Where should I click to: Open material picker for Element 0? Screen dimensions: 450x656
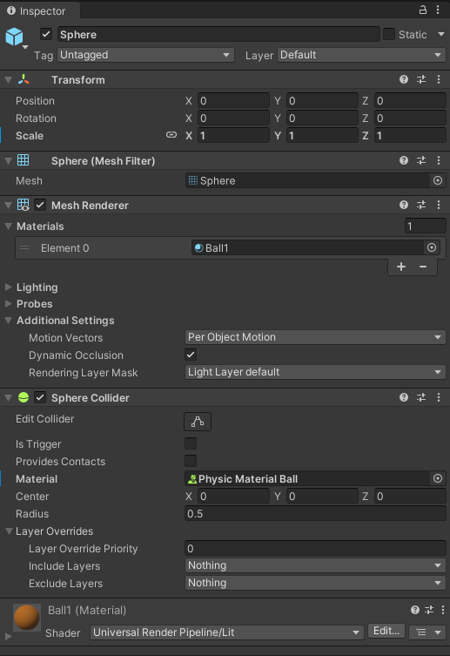tap(432, 247)
